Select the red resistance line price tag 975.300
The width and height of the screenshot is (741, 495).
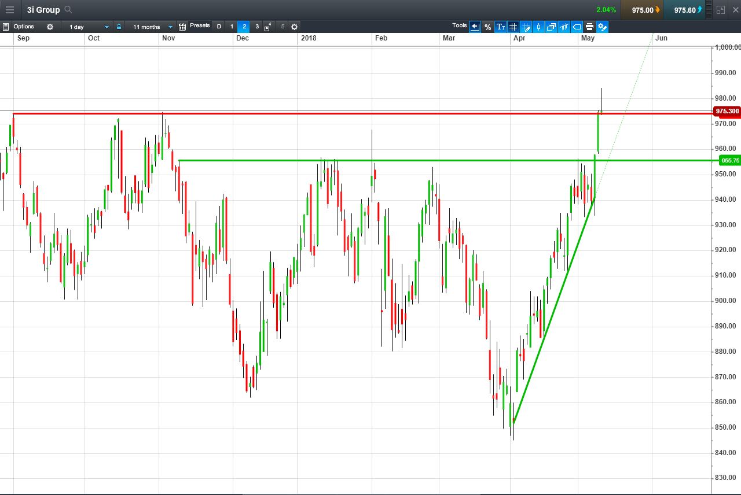[727, 111]
